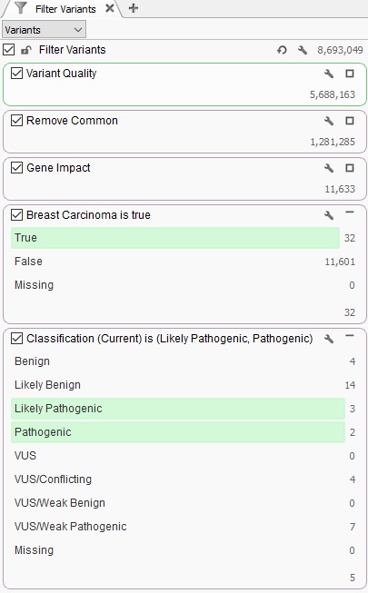Click the reset arrow icon beside Filter Variants
368x593 pixels.
point(282,50)
